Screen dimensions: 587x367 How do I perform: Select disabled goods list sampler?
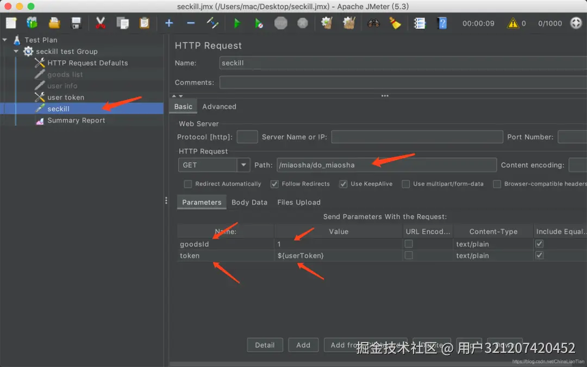[65, 74]
